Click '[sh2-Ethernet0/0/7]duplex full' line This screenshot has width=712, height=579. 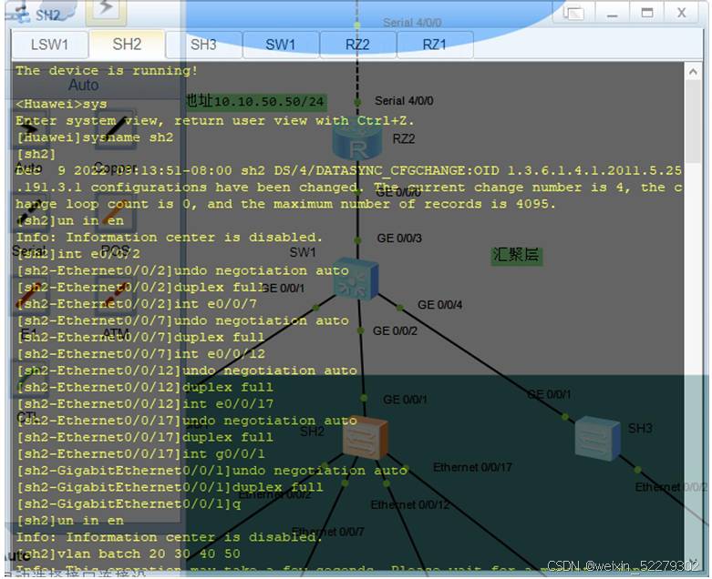[140, 338]
